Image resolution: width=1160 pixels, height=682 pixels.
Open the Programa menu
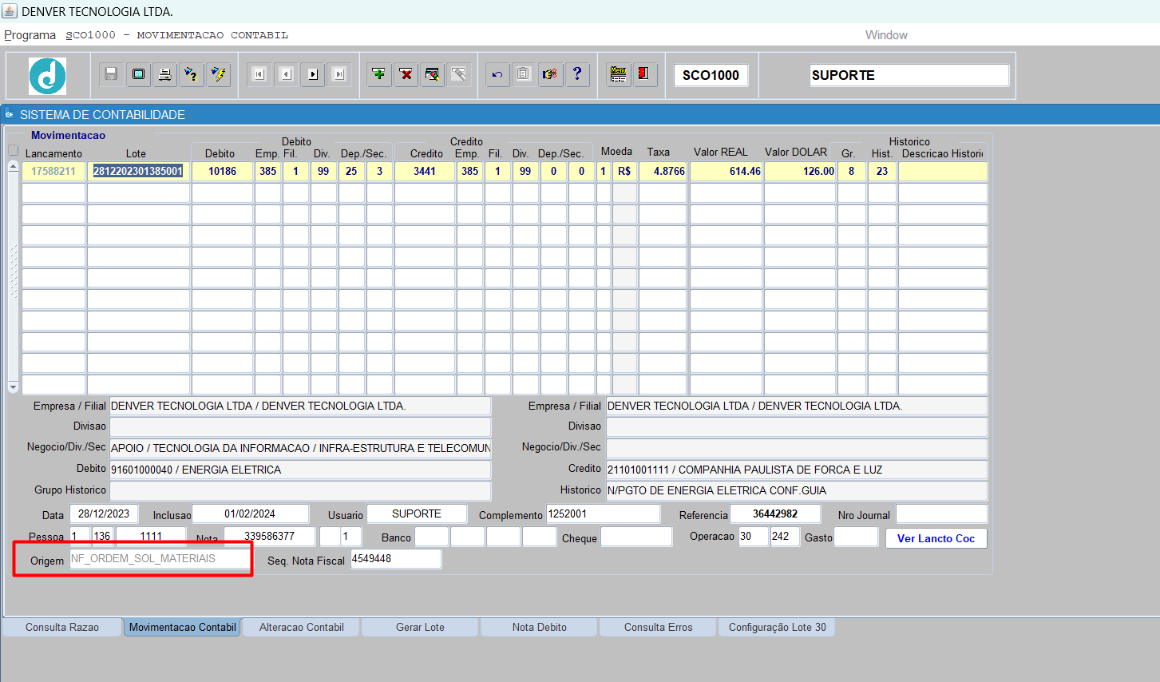pyautogui.click(x=30, y=35)
